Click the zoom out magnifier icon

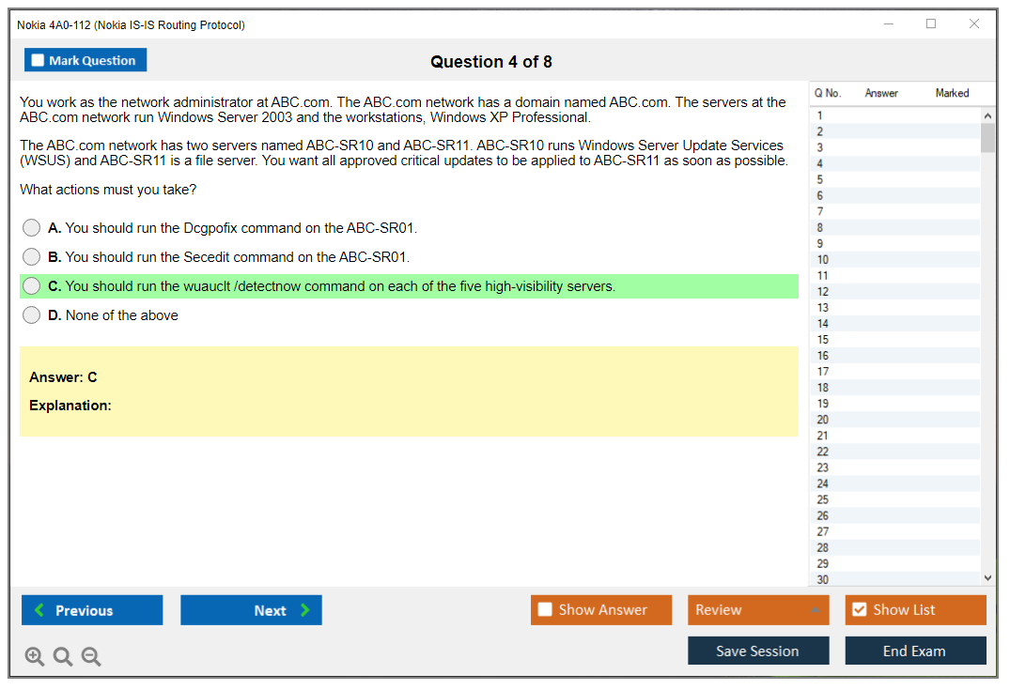tap(91, 657)
